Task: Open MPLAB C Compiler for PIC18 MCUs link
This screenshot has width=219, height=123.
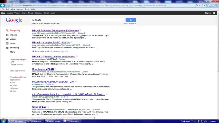Action: (51, 43)
